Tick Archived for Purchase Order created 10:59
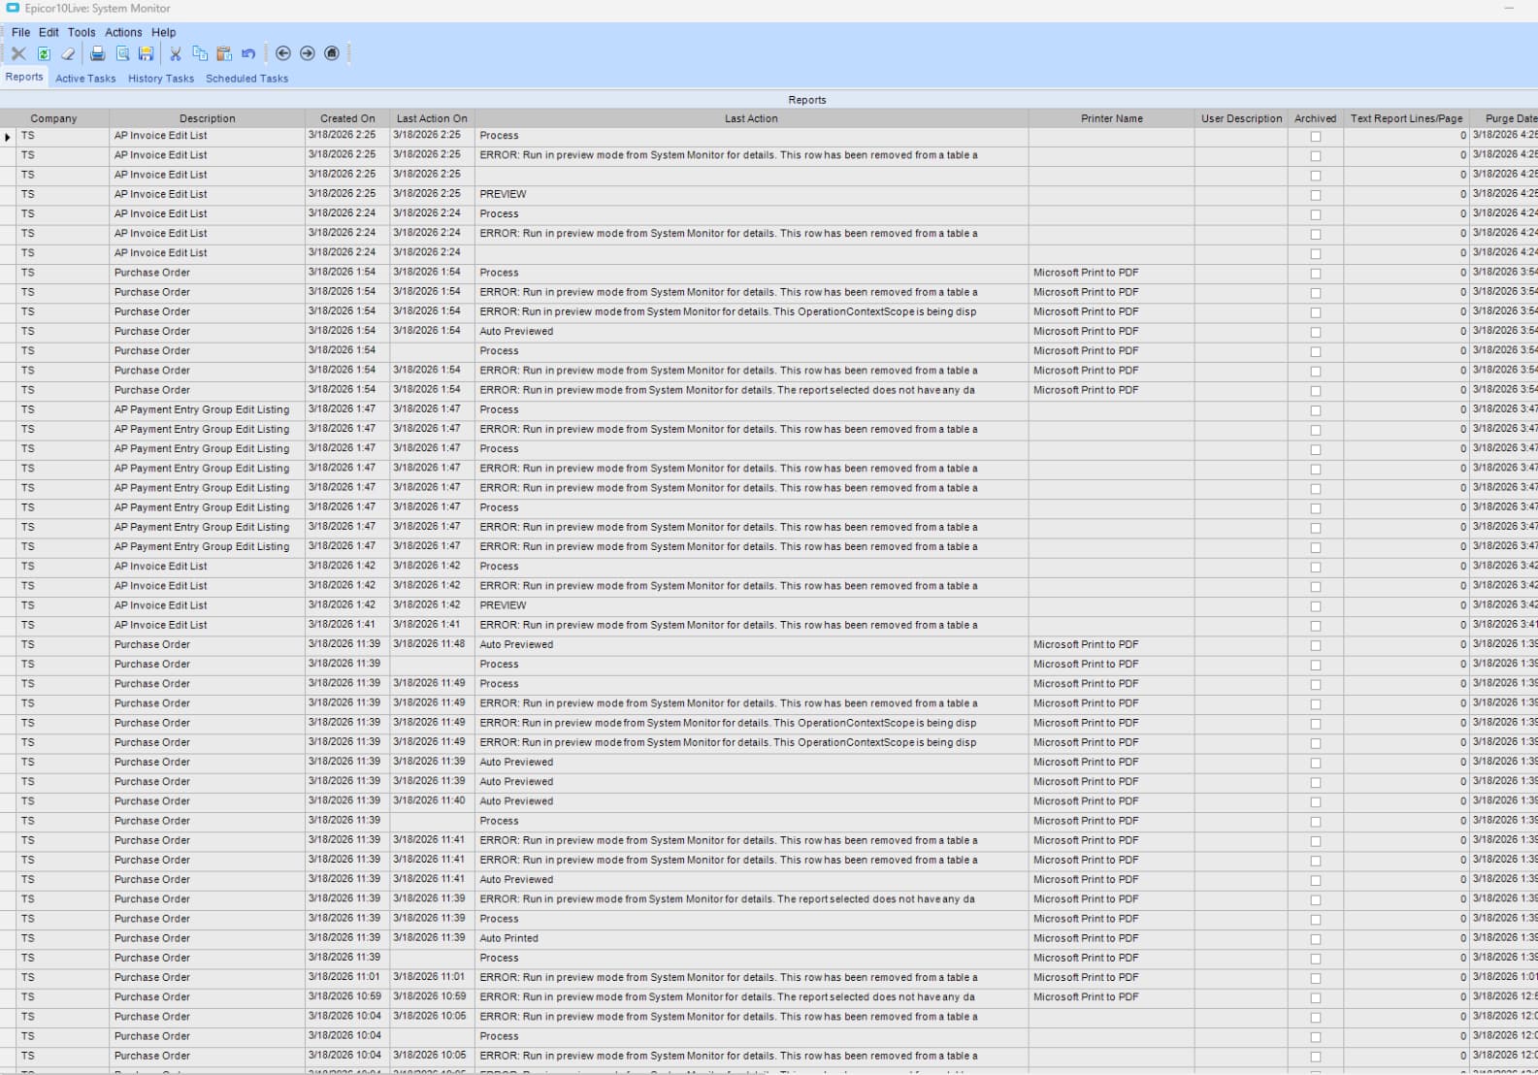1538x1075 pixels. click(1316, 997)
